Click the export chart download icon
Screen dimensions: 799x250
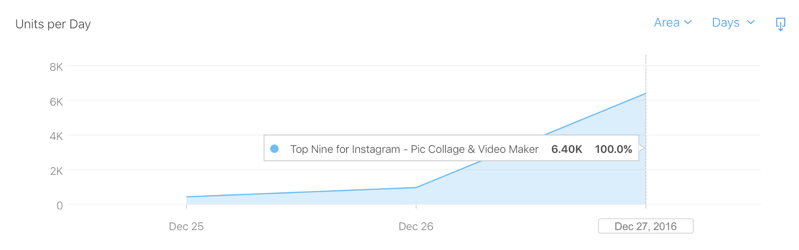click(x=781, y=24)
